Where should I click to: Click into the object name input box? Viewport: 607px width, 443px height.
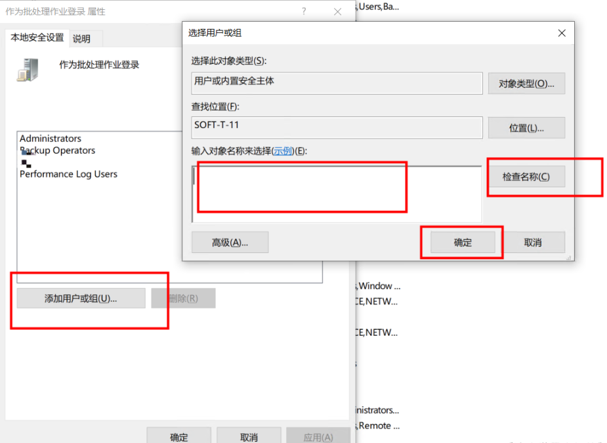click(336, 194)
